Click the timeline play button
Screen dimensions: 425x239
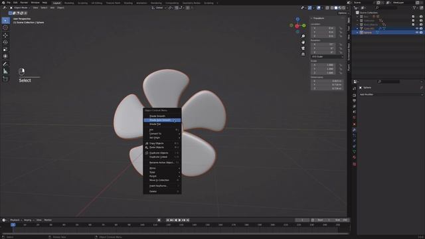[180, 220]
